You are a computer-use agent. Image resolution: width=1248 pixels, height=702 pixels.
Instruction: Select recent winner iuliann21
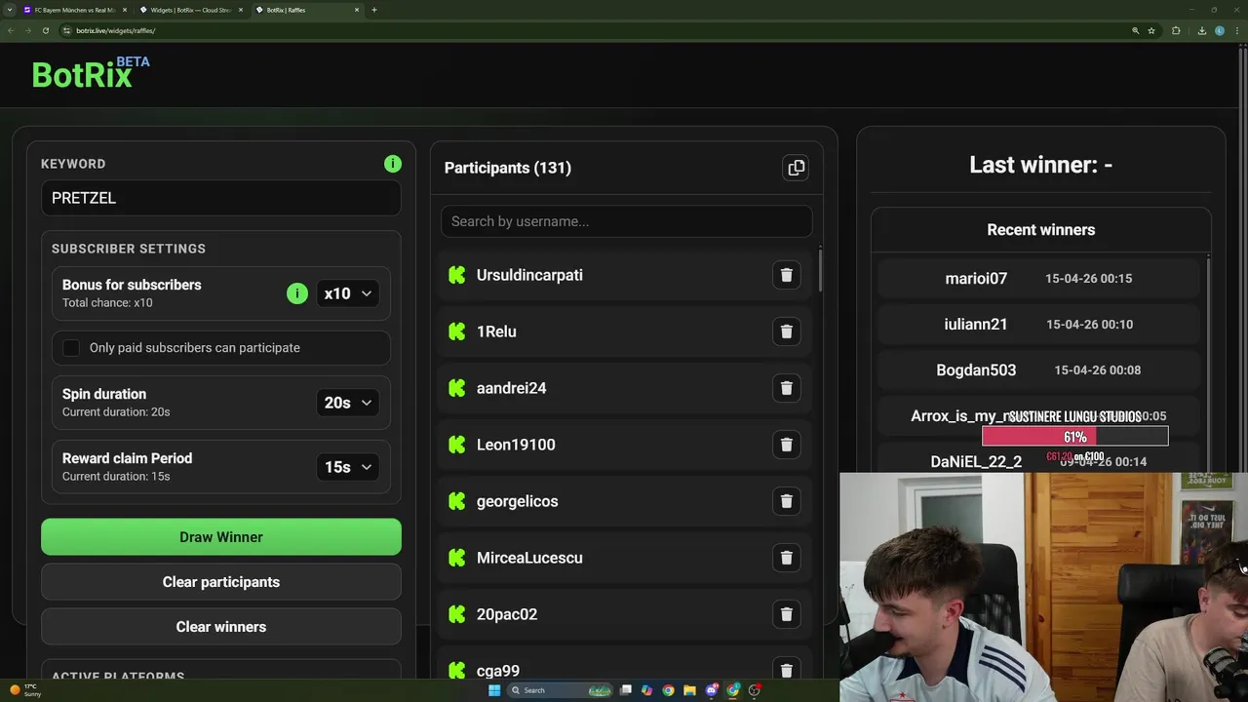coord(1038,324)
